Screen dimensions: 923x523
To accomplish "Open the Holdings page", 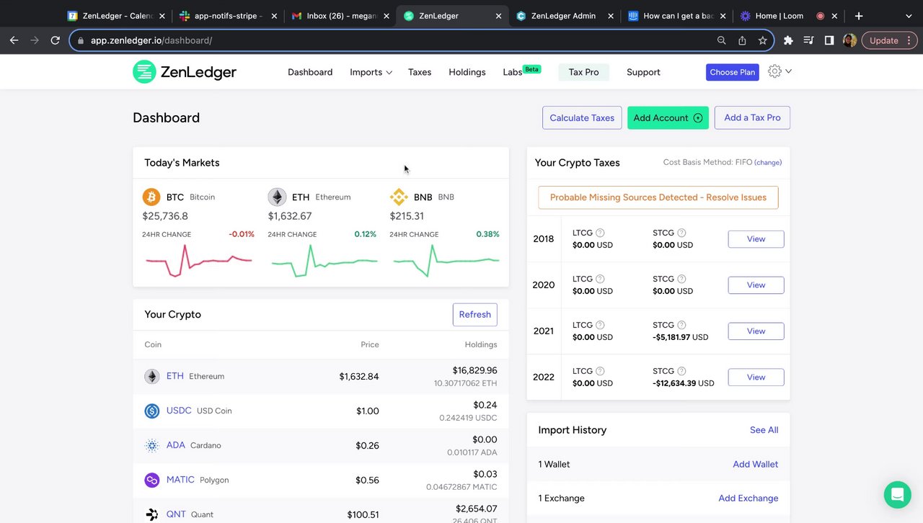I will point(467,72).
